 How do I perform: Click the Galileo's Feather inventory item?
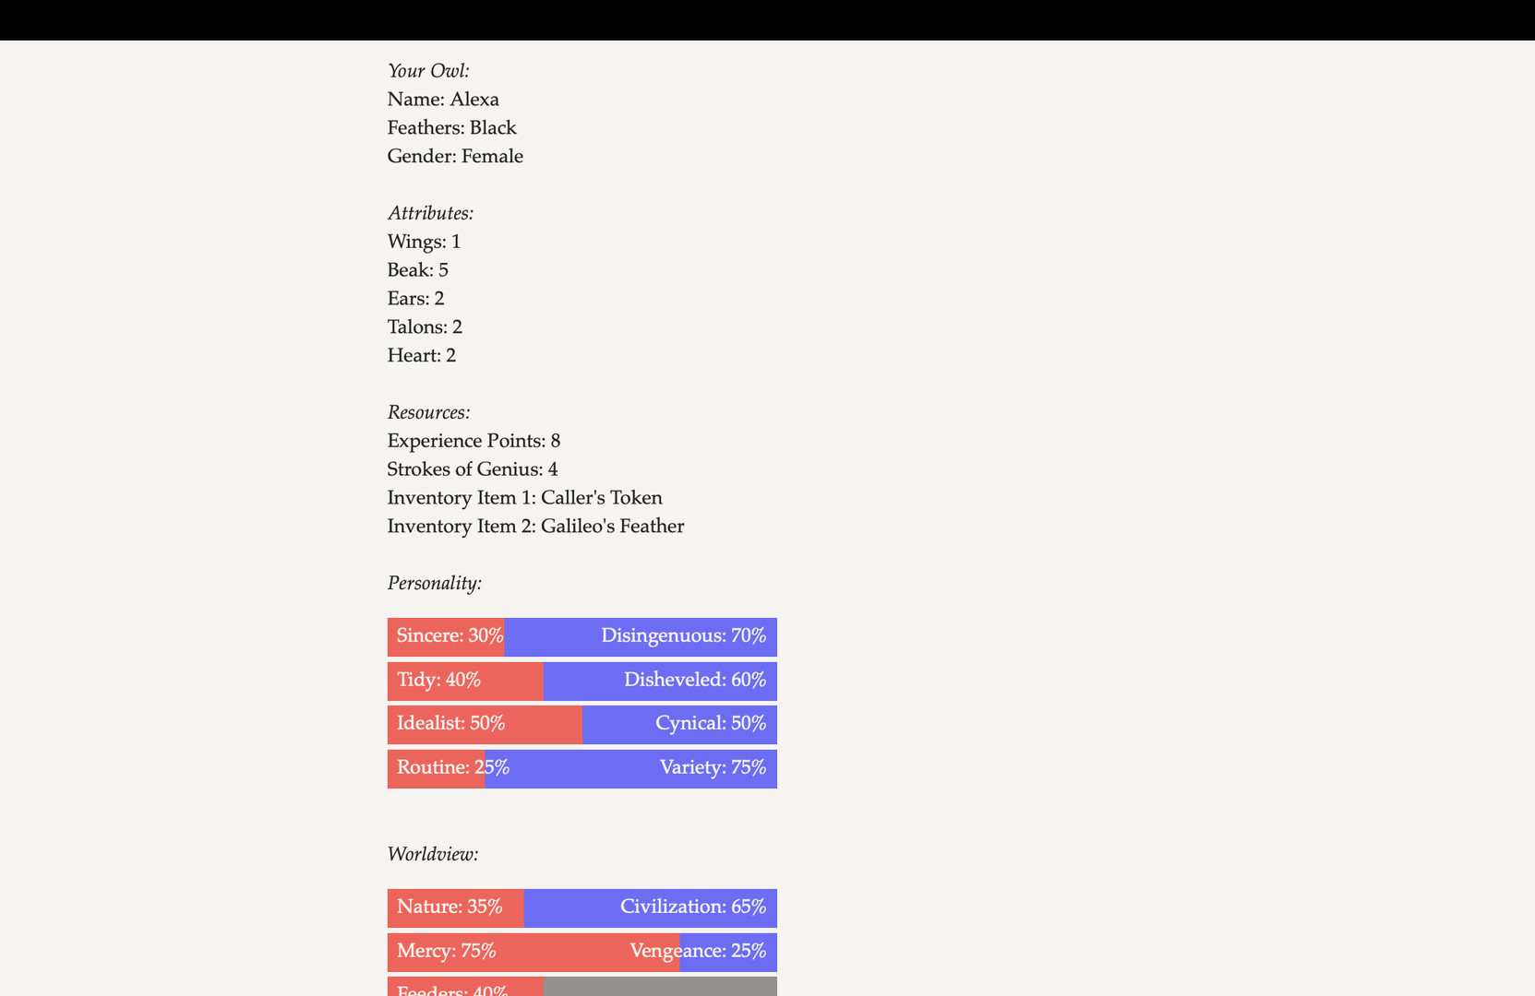pyautogui.click(x=535, y=527)
